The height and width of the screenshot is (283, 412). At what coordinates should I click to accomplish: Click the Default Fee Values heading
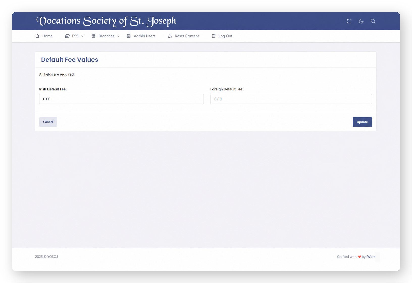tap(69, 60)
